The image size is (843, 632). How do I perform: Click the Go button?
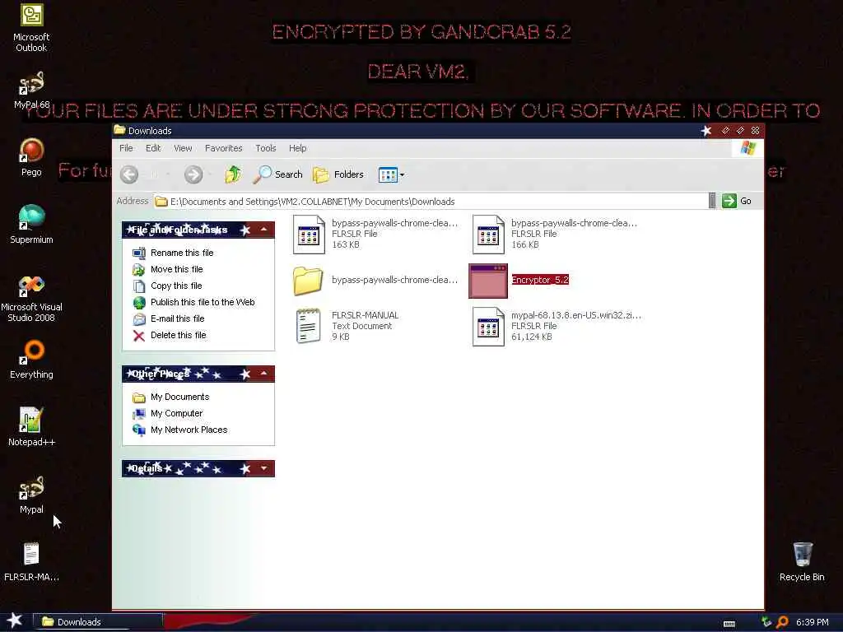click(x=737, y=201)
